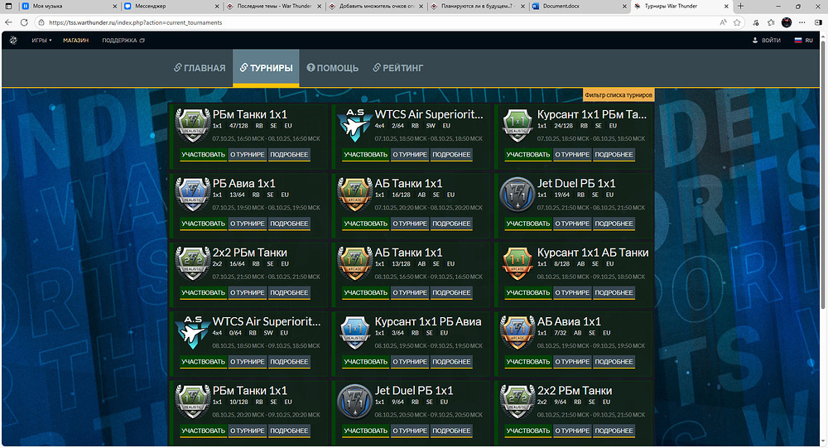Image resolution: width=828 pixels, height=448 pixels.
Task: Open the RU language selector
Action: point(802,40)
